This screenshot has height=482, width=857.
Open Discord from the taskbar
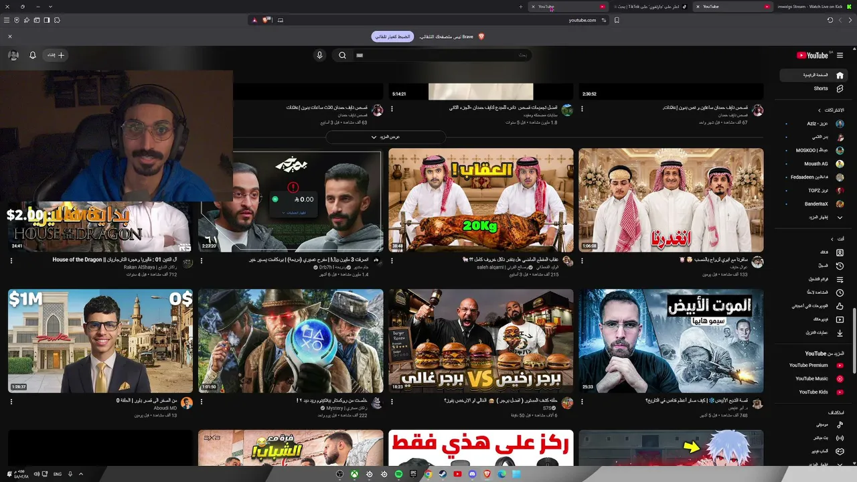[x=473, y=474]
